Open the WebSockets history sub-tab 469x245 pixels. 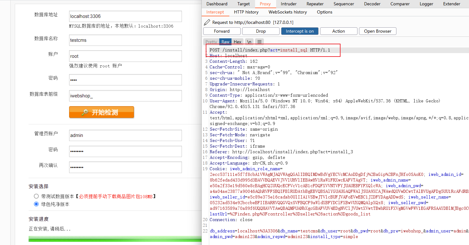[288, 12]
